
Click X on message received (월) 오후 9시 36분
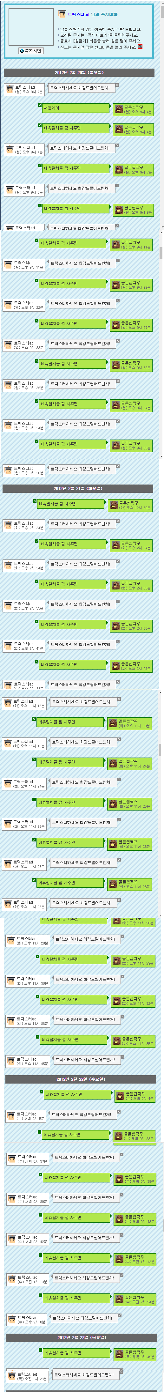[x=118, y=466]
